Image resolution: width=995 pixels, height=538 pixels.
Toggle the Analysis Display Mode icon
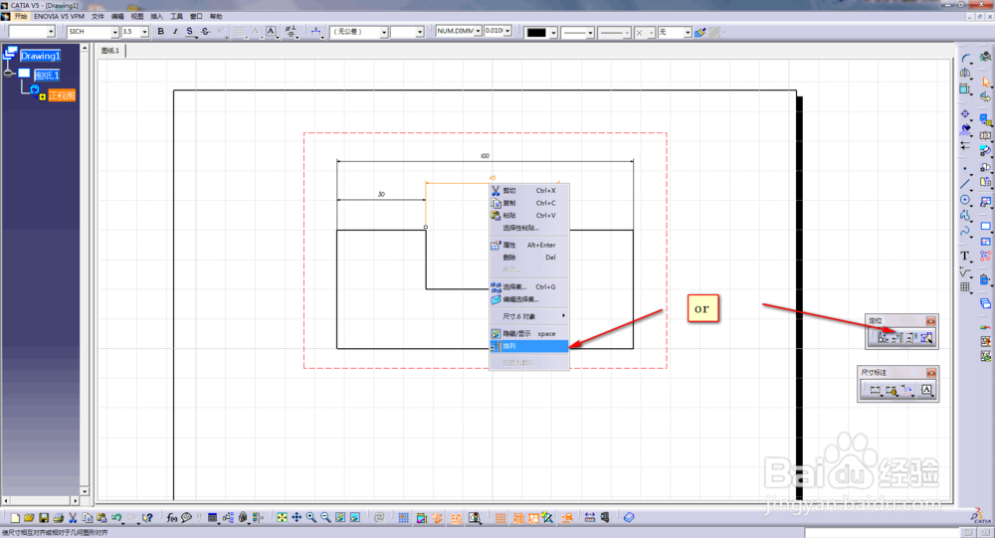(567, 518)
